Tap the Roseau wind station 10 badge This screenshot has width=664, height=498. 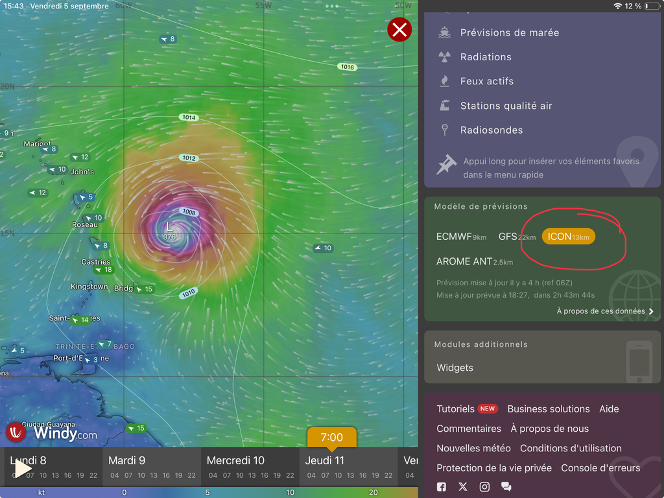(94, 218)
